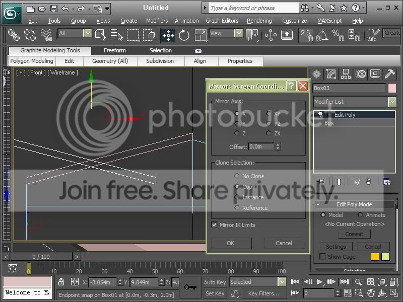Choose No Clone option
Viewport: 403px width, 302px height.
[x=237, y=176]
